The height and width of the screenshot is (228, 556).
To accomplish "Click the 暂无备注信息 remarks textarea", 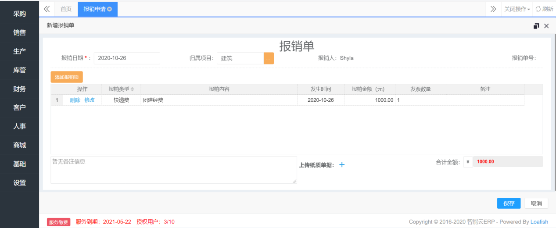I will 174,170.
